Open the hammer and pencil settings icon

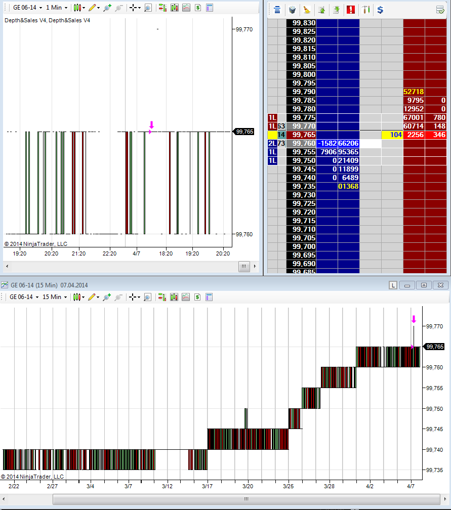click(366, 10)
